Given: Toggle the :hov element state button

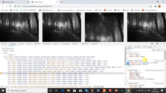Looking at the screenshot, I should click(154, 50).
